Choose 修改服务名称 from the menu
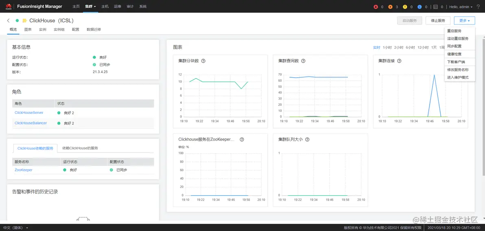 pyautogui.click(x=460, y=70)
